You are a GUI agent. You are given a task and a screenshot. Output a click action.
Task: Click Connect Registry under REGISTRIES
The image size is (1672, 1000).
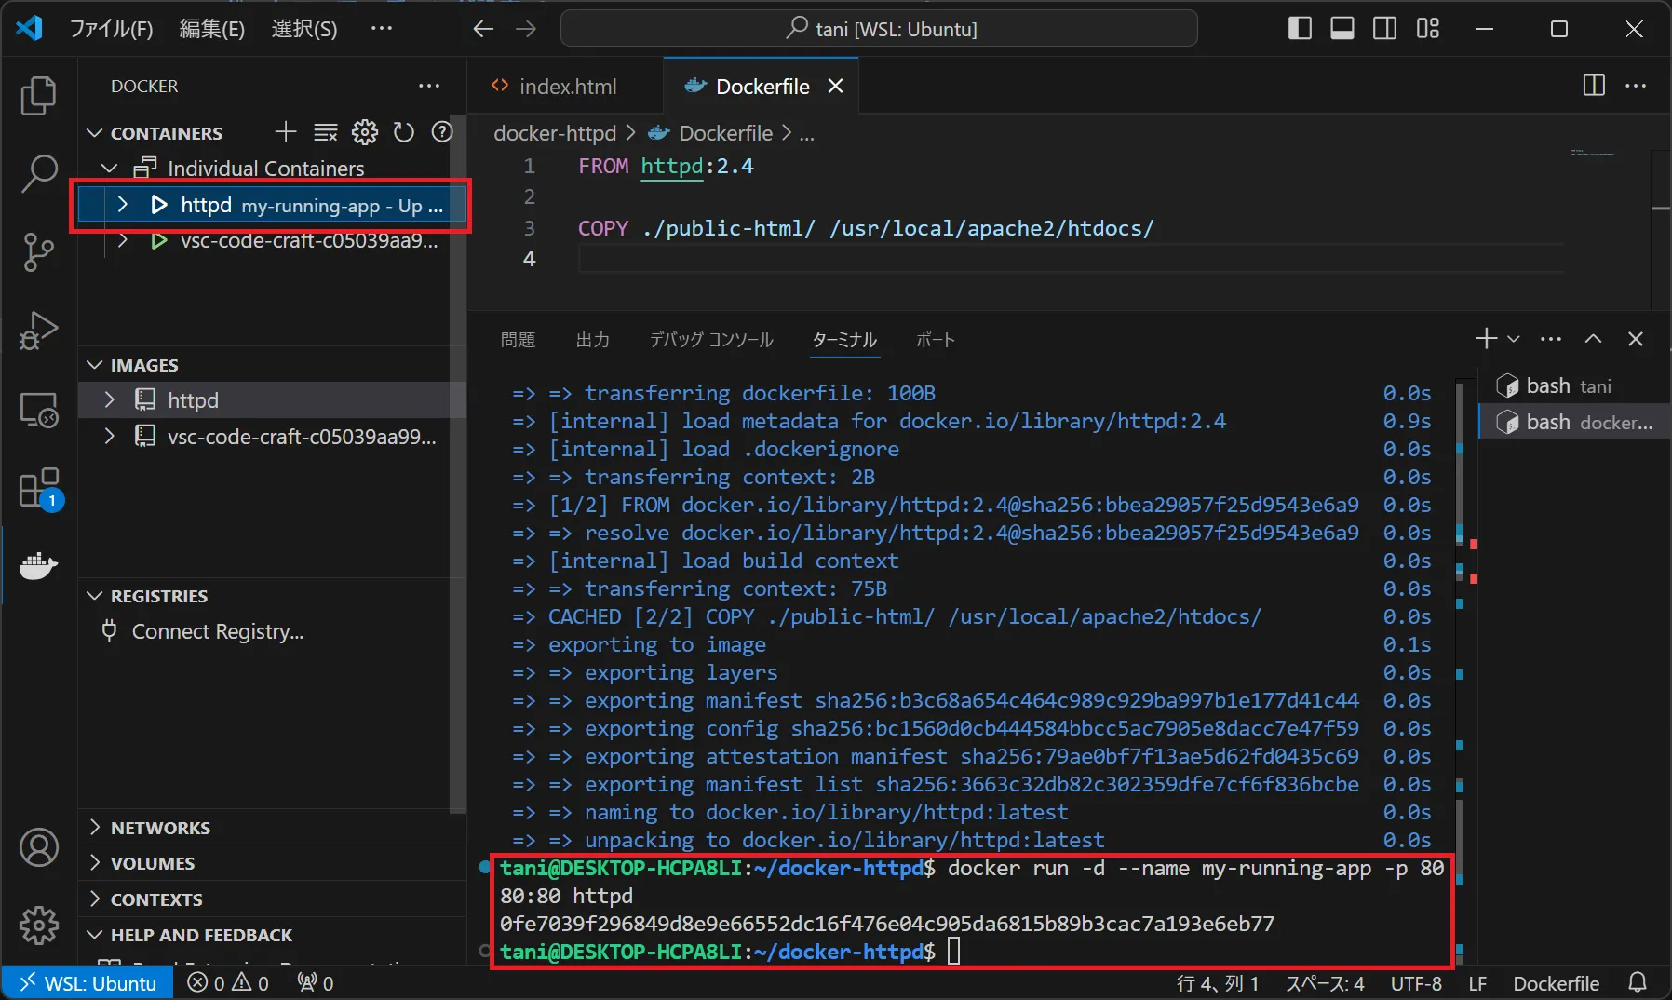click(216, 630)
